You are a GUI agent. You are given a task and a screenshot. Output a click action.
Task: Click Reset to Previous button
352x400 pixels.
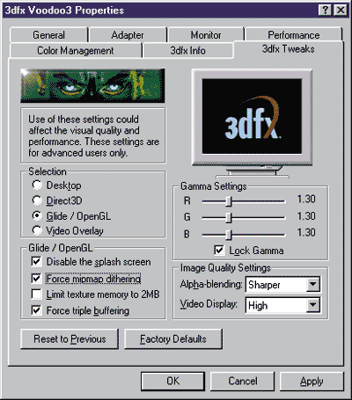(70, 338)
